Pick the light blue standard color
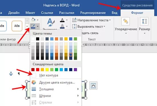 (x=61, y=70)
